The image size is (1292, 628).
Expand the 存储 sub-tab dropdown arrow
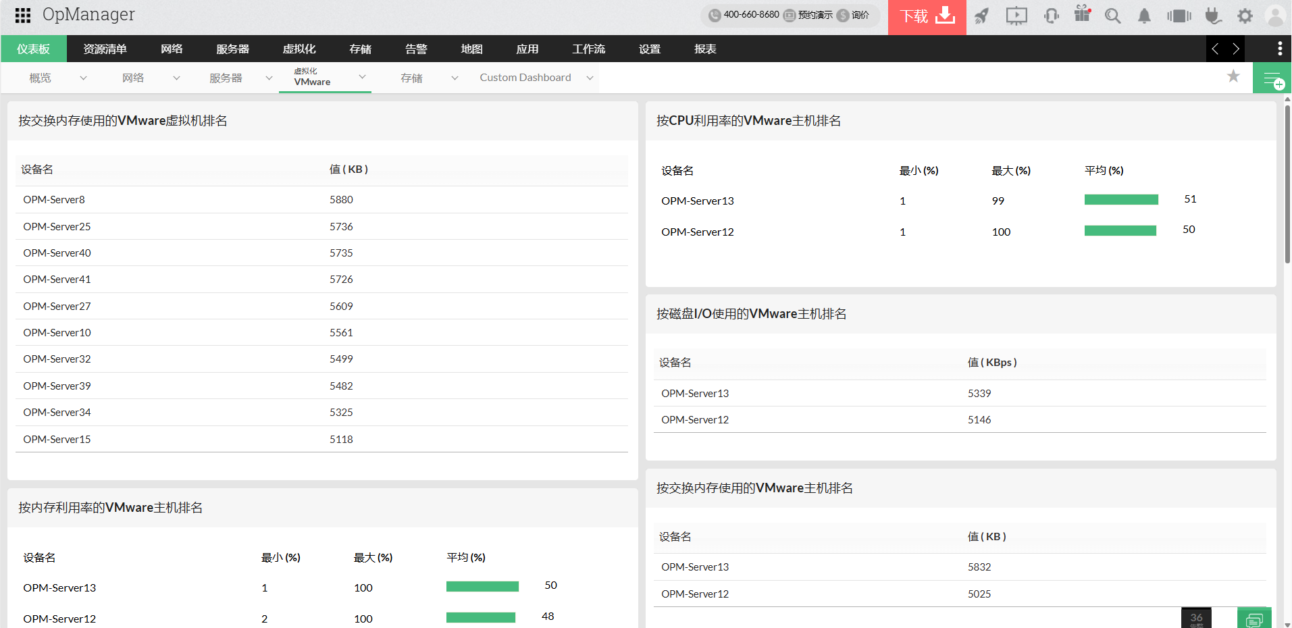455,78
